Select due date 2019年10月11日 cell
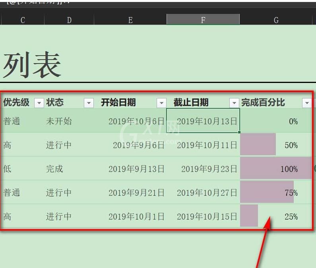The height and width of the screenshot is (268, 316). [x=203, y=145]
